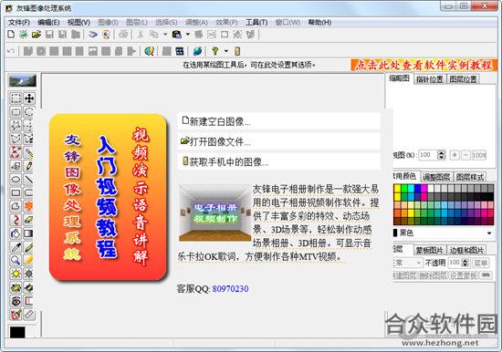This screenshot has width=502, height=352.
Task: Switch to the 调整图层 tab
Action: click(436, 177)
